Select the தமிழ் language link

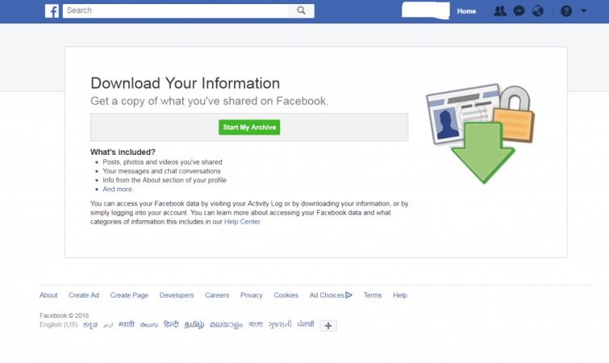coord(194,324)
